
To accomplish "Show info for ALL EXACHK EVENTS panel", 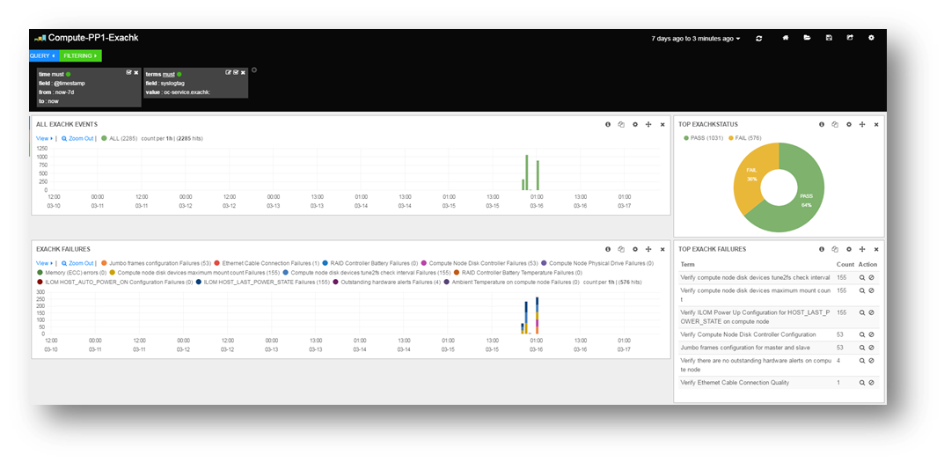I will coord(607,125).
